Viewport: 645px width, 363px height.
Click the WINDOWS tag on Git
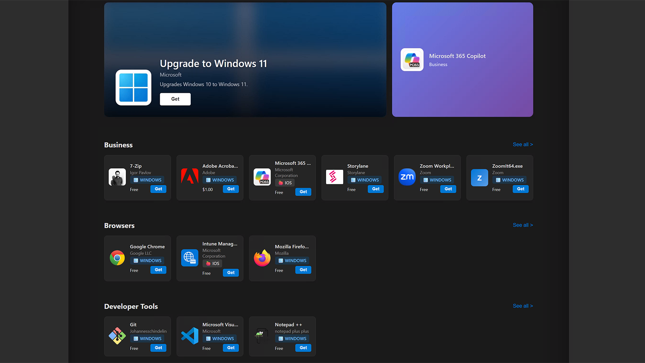tap(147, 338)
